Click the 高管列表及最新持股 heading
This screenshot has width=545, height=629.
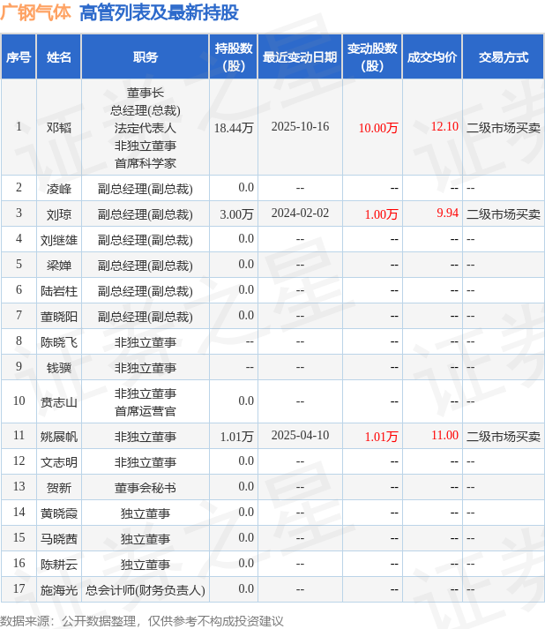(x=159, y=12)
